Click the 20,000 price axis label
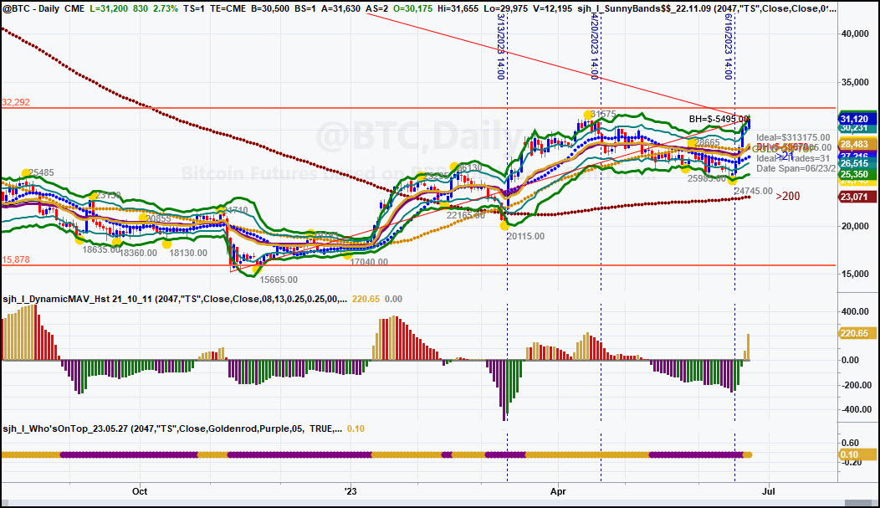The image size is (880, 508). pyautogui.click(x=855, y=226)
